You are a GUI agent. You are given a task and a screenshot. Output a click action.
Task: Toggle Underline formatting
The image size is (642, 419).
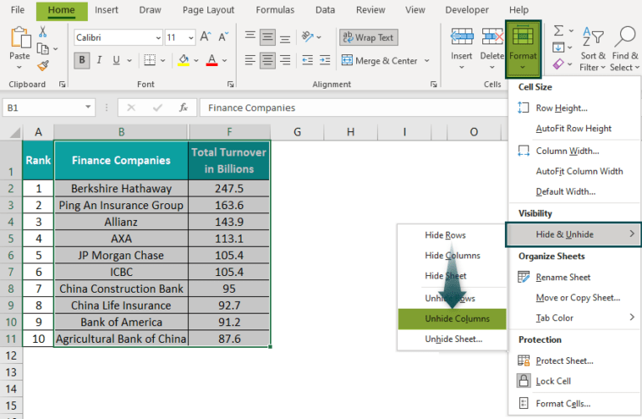coord(116,60)
